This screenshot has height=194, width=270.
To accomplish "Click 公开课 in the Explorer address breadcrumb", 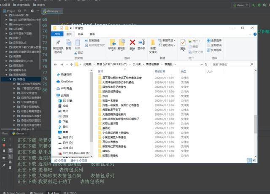I will coord(137,65).
